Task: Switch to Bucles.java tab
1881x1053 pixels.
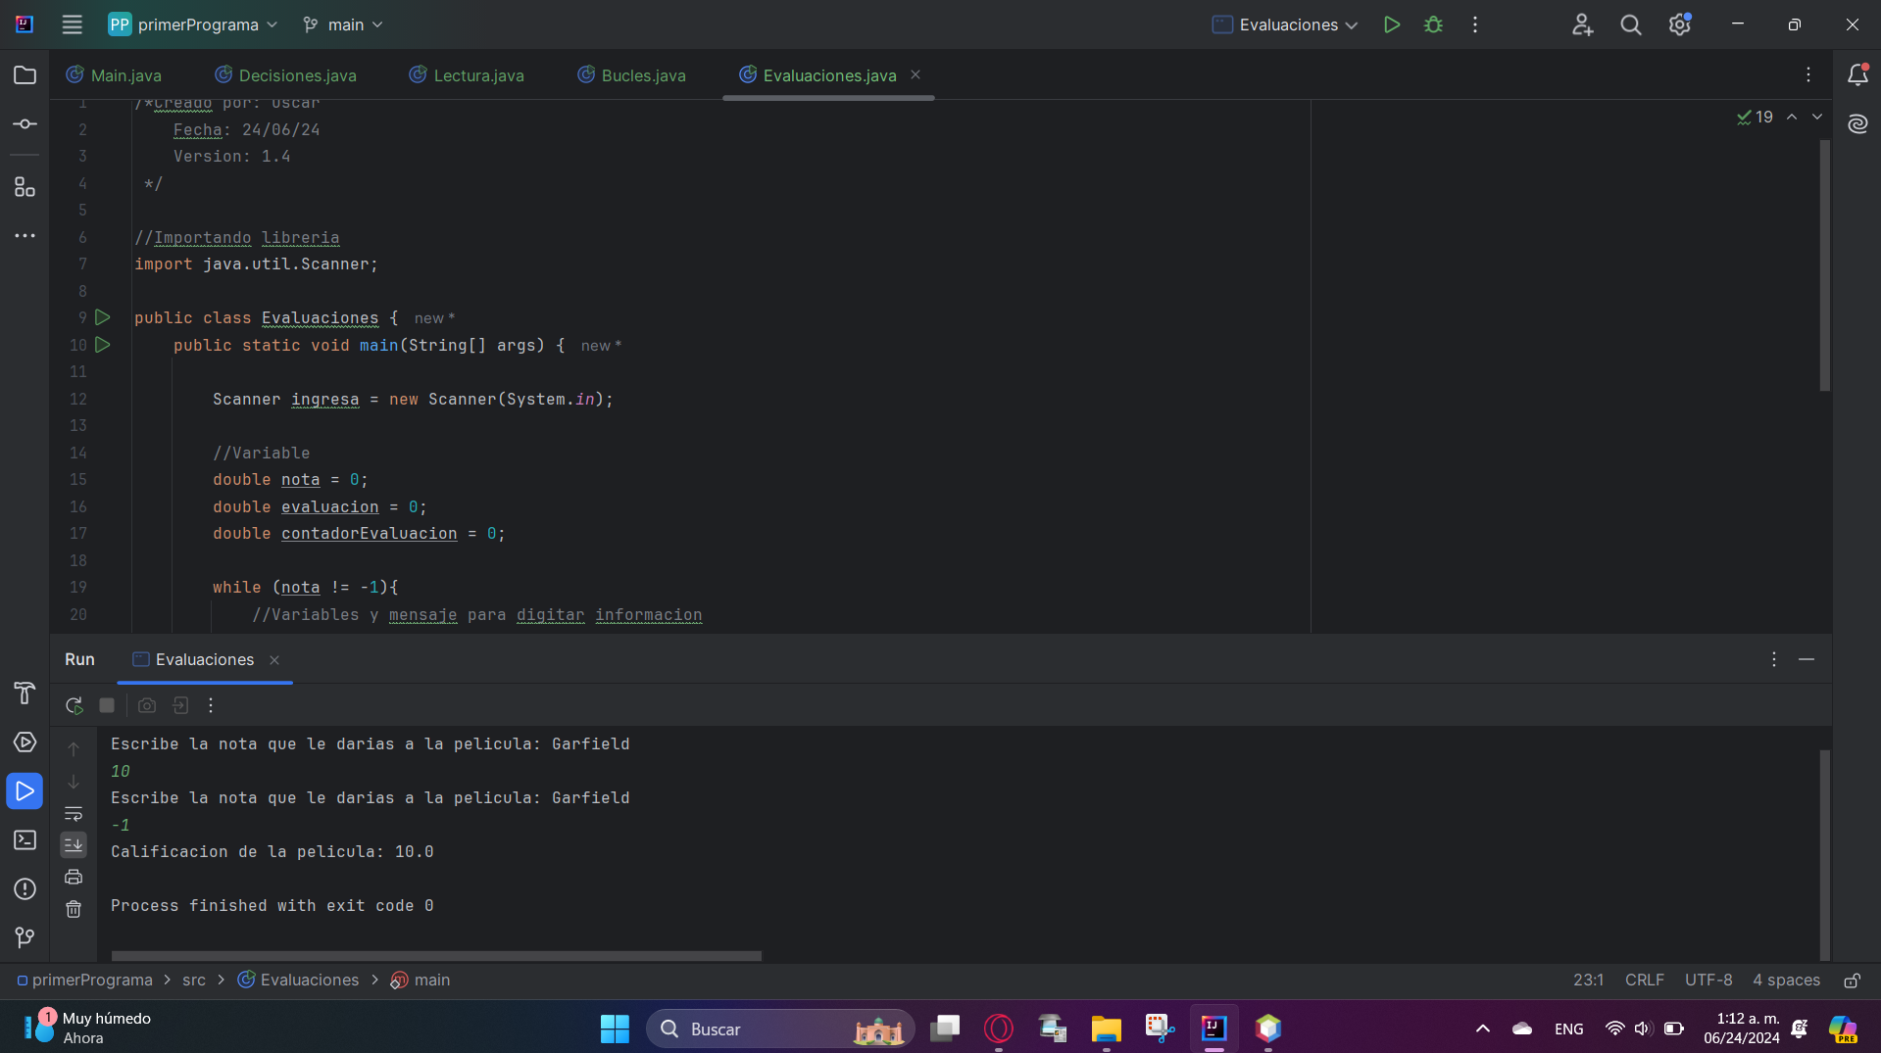Action: point(631,75)
